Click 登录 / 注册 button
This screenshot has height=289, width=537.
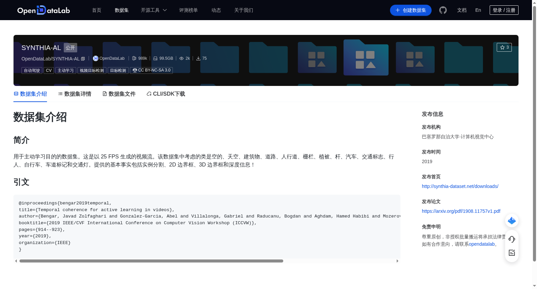point(504,10)
